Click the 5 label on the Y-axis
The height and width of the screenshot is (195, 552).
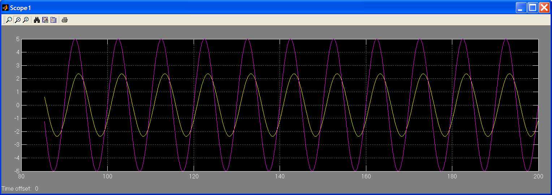click(x=17, y=39)
